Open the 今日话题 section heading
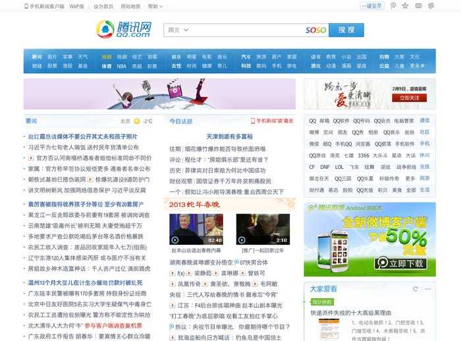Viewport: 461px width, 341px height. [181, 121]
